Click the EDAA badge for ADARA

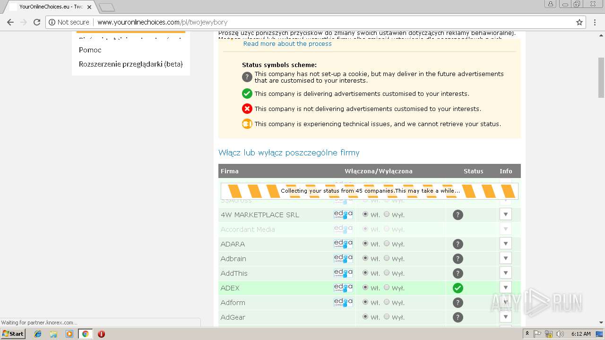click(x=343, y=244)
